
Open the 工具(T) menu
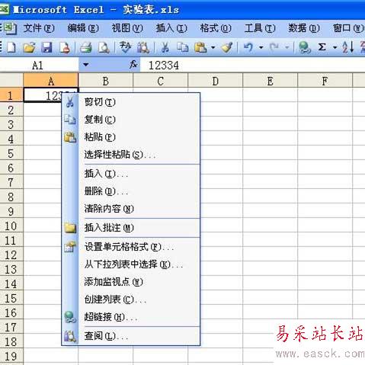pyautogui.click(x=260, y=28)
